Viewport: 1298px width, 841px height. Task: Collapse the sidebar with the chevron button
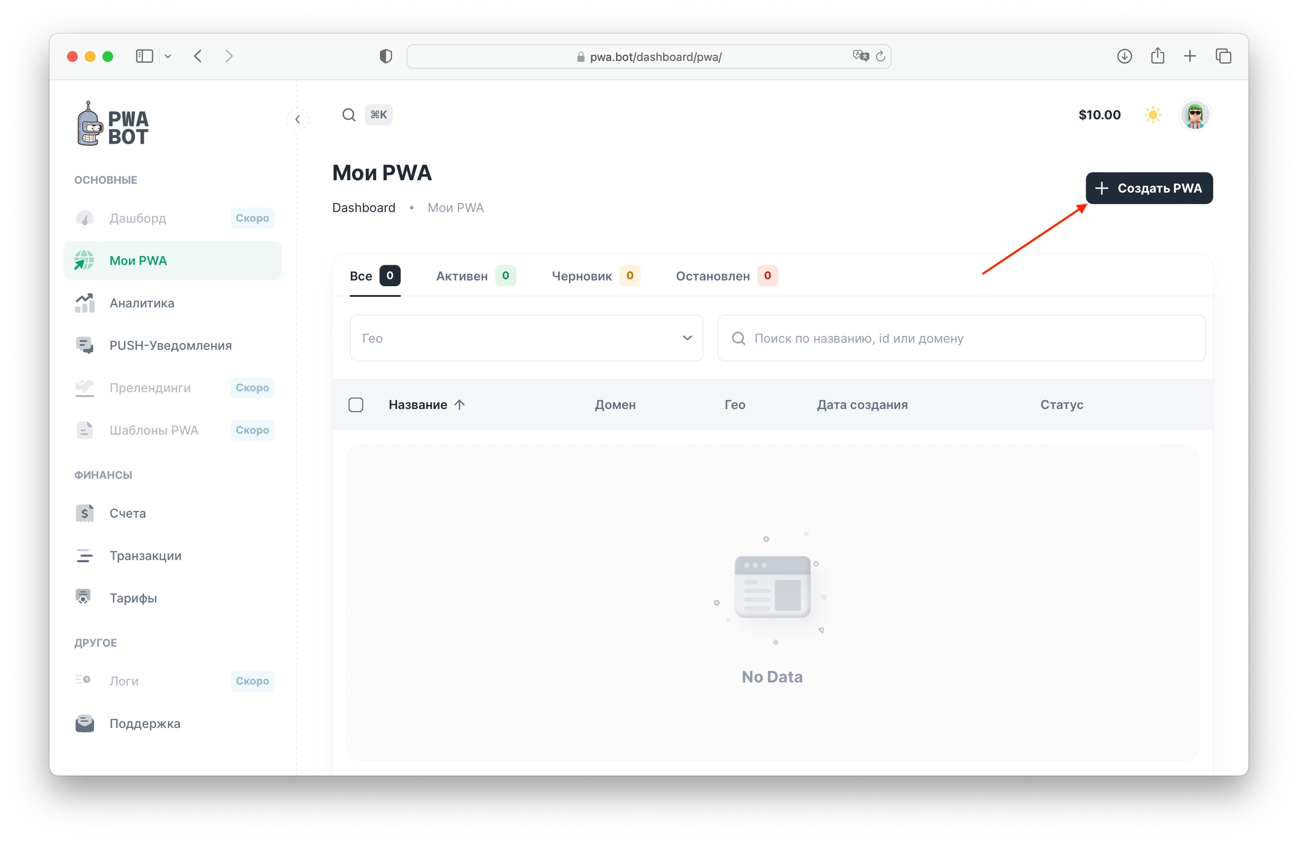point(297,119)
